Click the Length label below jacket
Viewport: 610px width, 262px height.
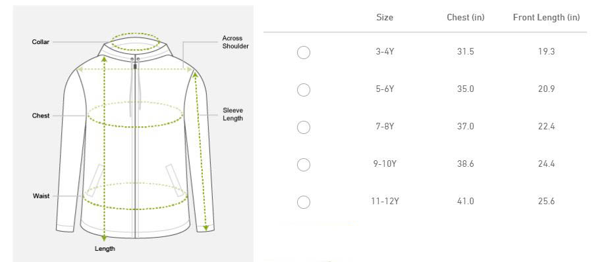click(x=105, y=248)
